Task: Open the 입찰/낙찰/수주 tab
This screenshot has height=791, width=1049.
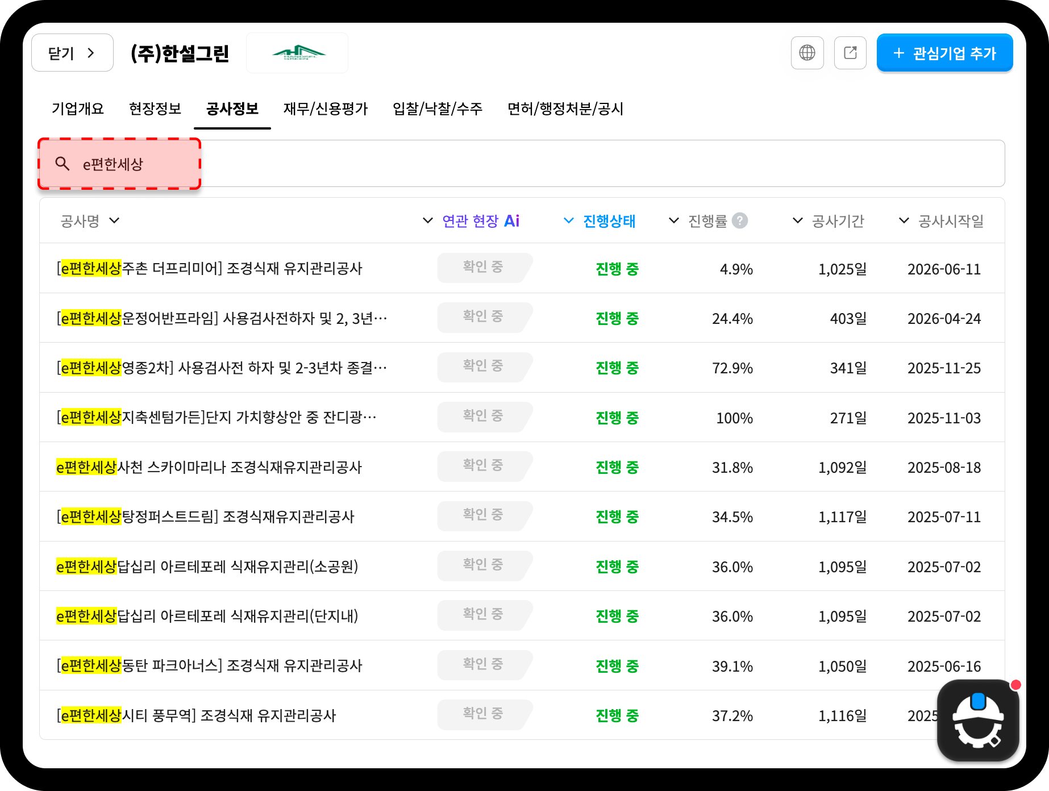Action: 438,109
